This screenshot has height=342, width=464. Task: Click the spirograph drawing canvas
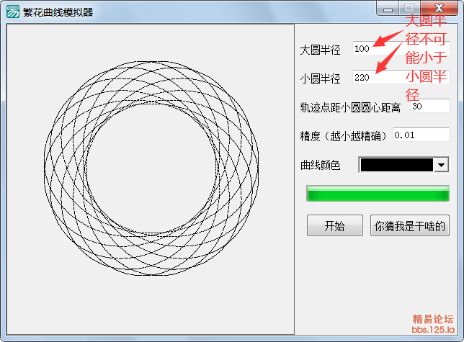[x=151, y=179]
